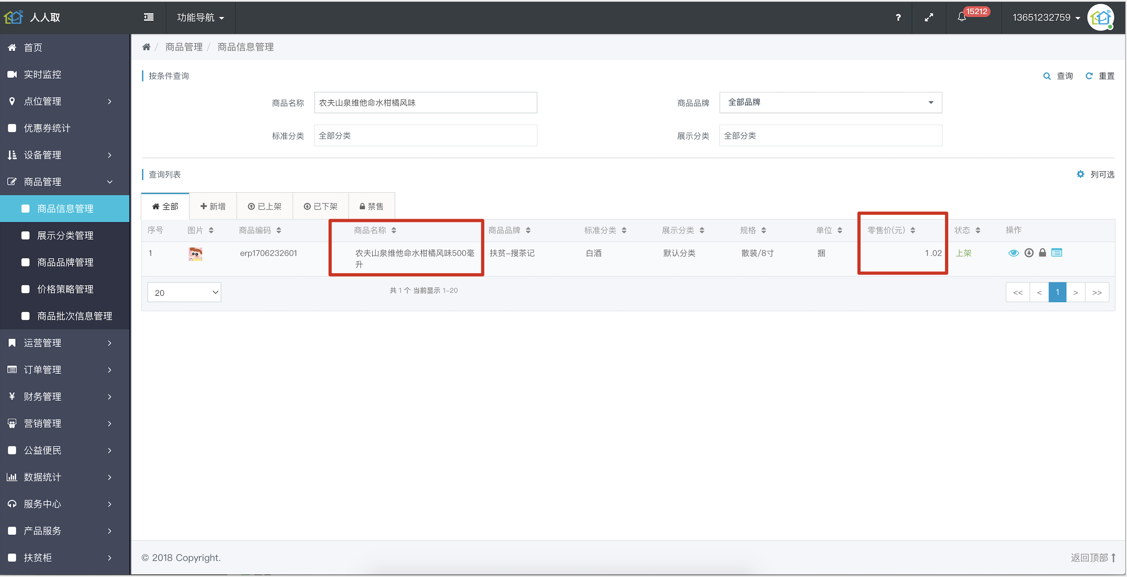This screenshot has width=1127, height=577.
Task: Expand 服务中心 sidebar menu
Action: pyautogui.click(x=65, y=504)
